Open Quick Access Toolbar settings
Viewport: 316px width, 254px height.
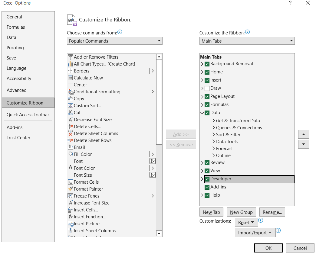coord(28,115)
